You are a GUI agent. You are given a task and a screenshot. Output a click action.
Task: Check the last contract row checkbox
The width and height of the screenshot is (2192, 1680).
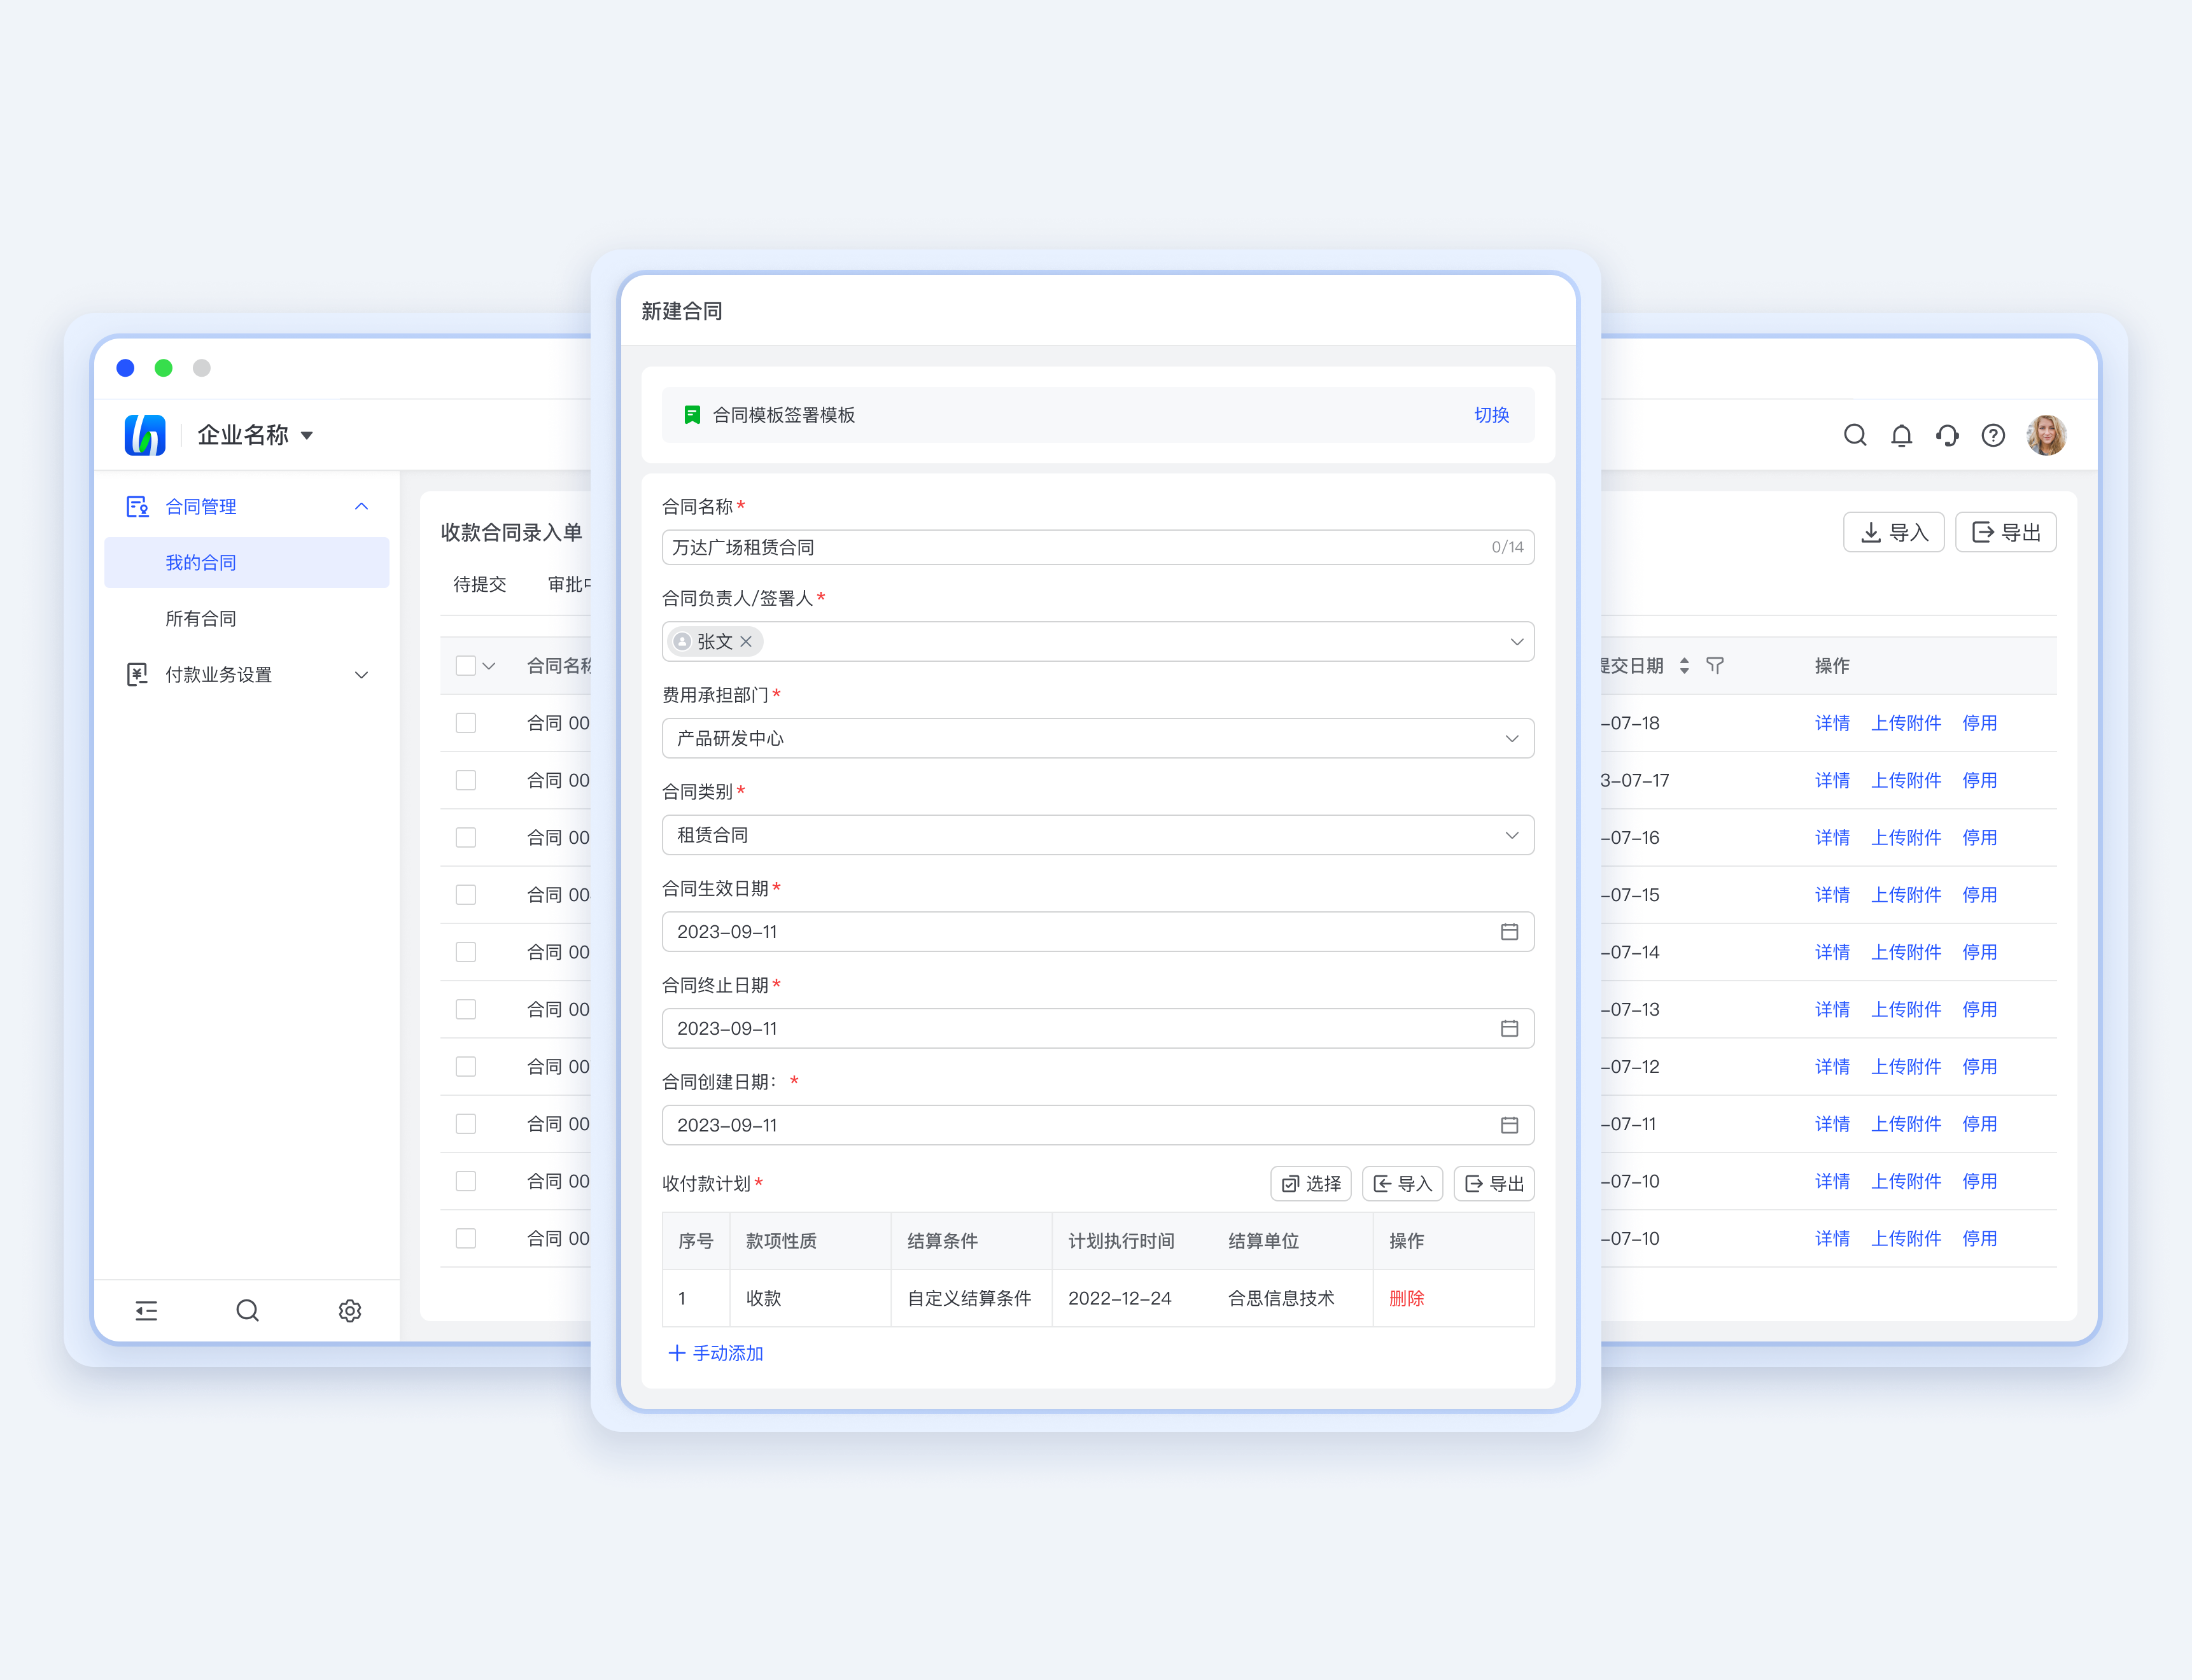point(465,1238)
